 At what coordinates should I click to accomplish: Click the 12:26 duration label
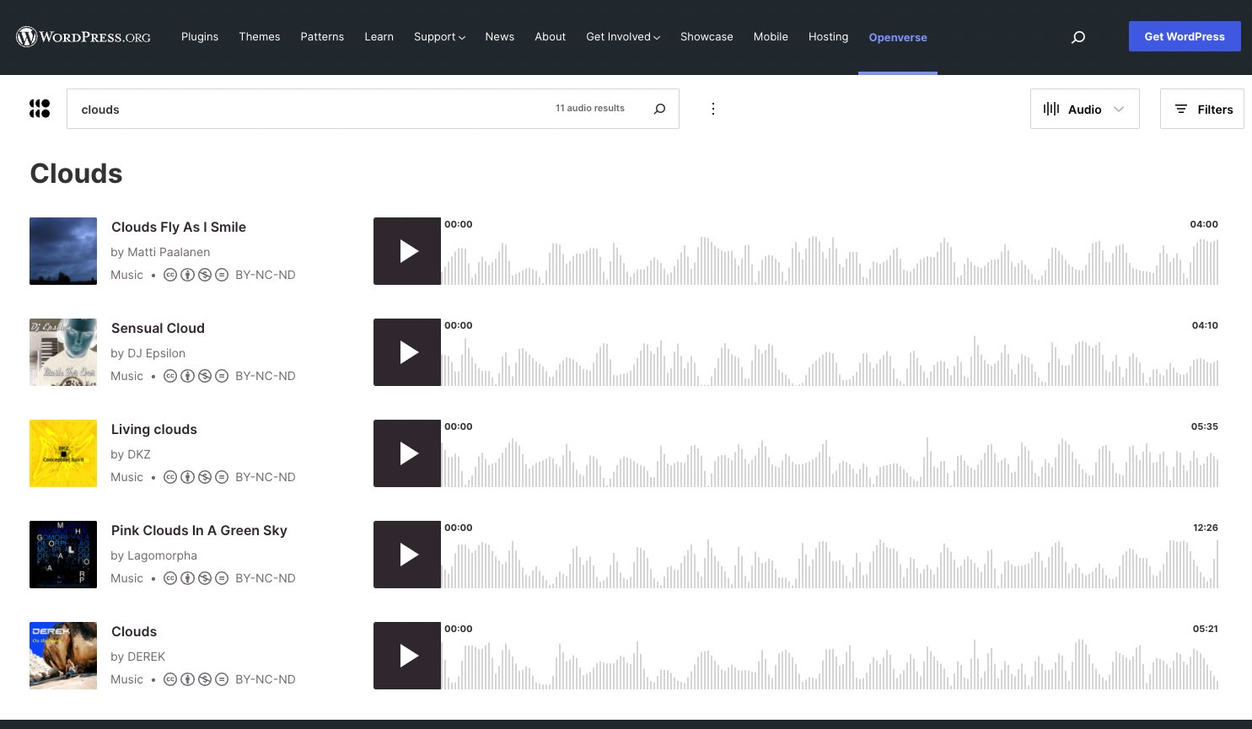click(1206, 528)
